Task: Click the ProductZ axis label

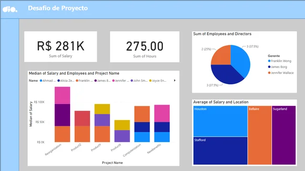Action: coord(76,148)
